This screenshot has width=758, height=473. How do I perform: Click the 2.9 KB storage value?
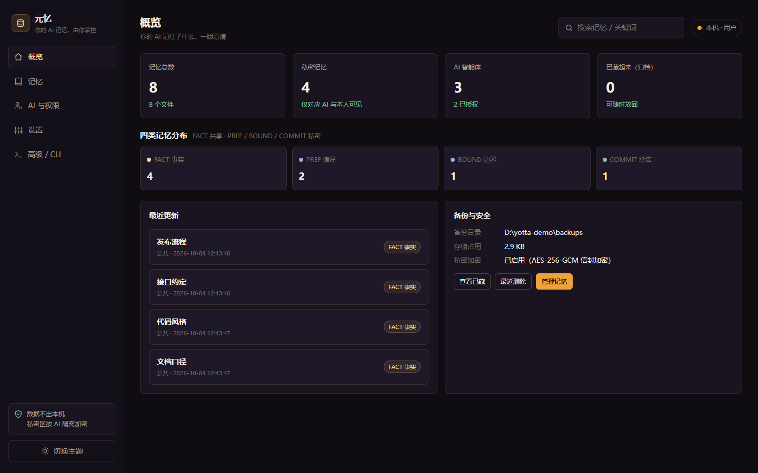(x=514, y=246)
